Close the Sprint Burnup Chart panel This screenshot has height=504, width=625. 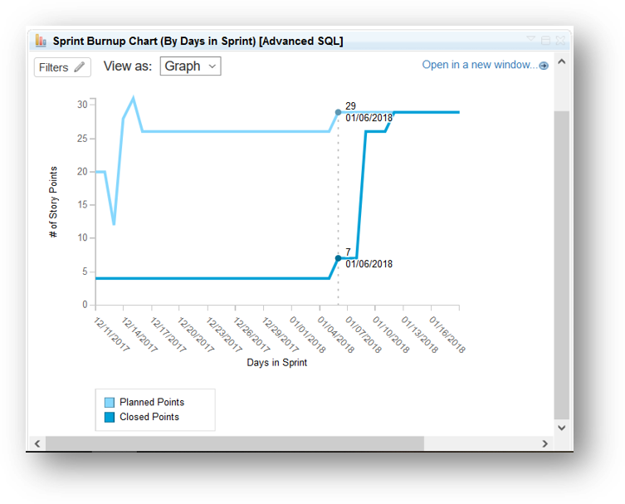point(560,41)
